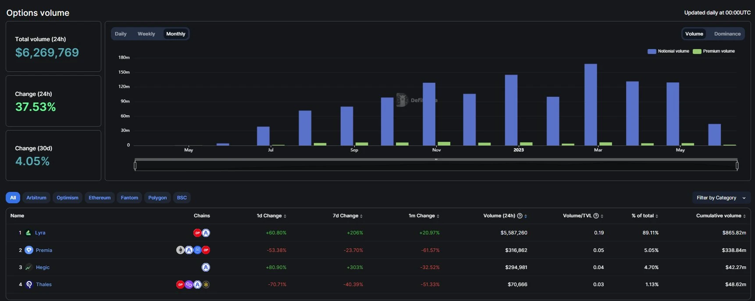Image resolution: width=755 pixels, height=301 pixels.
Task: Filter protocols by Optimism chain tab
Action: tap(68, 198)
